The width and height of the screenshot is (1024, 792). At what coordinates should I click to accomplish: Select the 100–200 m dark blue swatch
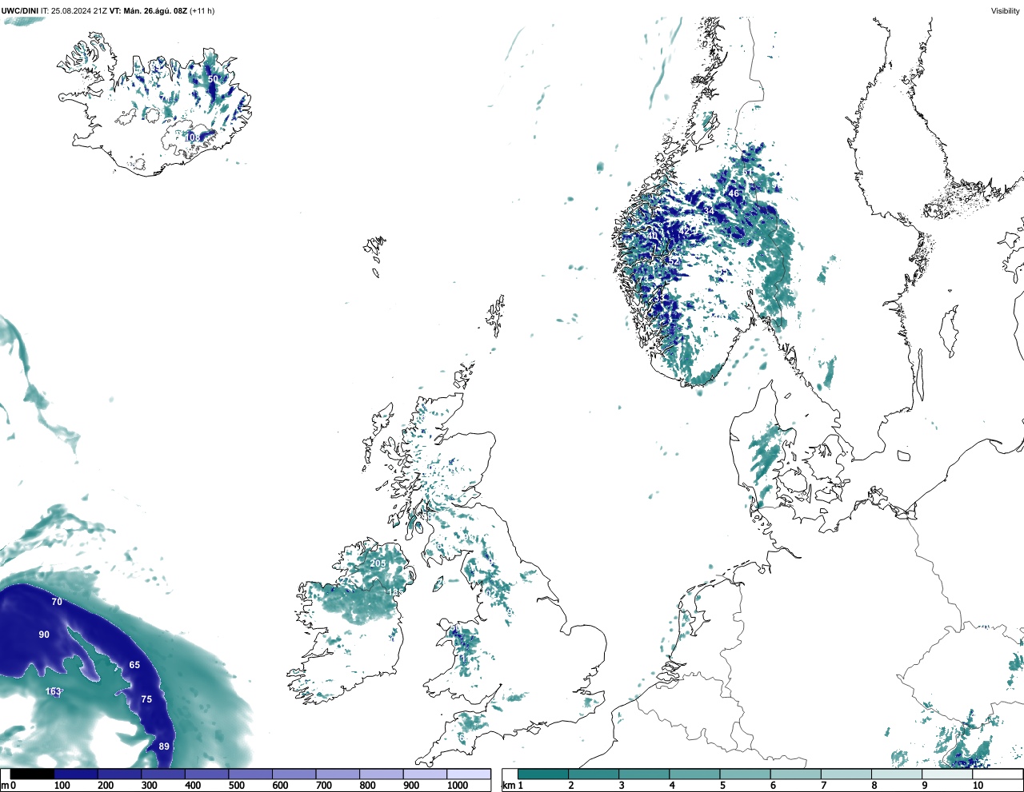pyautogui.click(x=76, y=774)
